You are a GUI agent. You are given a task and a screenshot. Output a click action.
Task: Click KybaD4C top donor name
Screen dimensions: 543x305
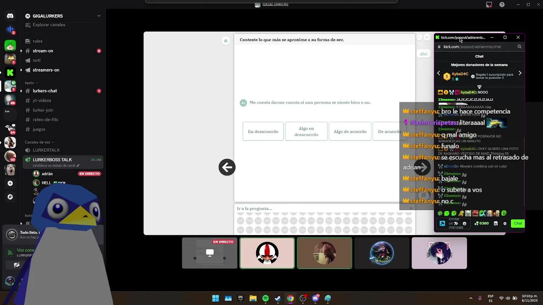click(460, 74)
